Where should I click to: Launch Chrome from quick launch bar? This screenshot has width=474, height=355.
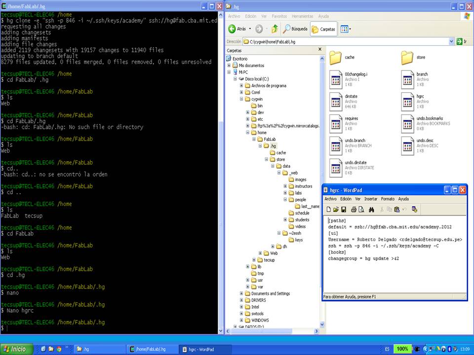point(59,349)
